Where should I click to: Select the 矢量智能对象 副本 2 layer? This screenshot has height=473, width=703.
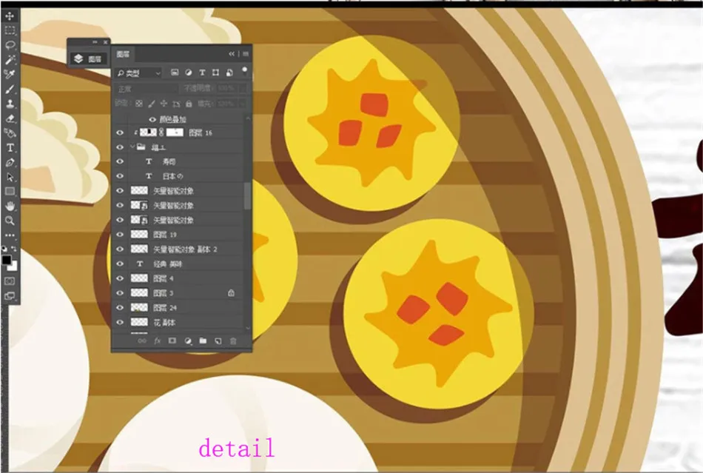[x=178, y=249]
